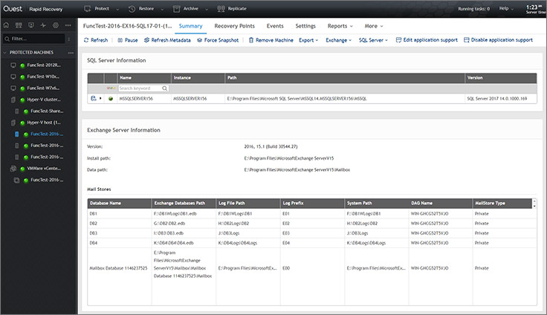Select FuncTest-W7x machine in tree
This screenshot has width=547, height=315.
[43, 88]
